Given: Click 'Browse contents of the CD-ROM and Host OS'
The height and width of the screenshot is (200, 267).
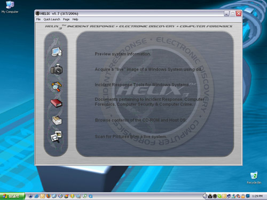Looking at the screenshot, I should 140,120.
